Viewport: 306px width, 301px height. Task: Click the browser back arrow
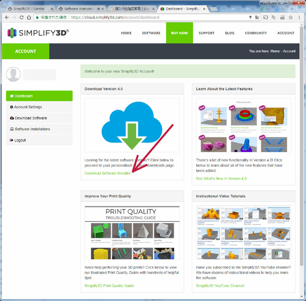point(7,17)
